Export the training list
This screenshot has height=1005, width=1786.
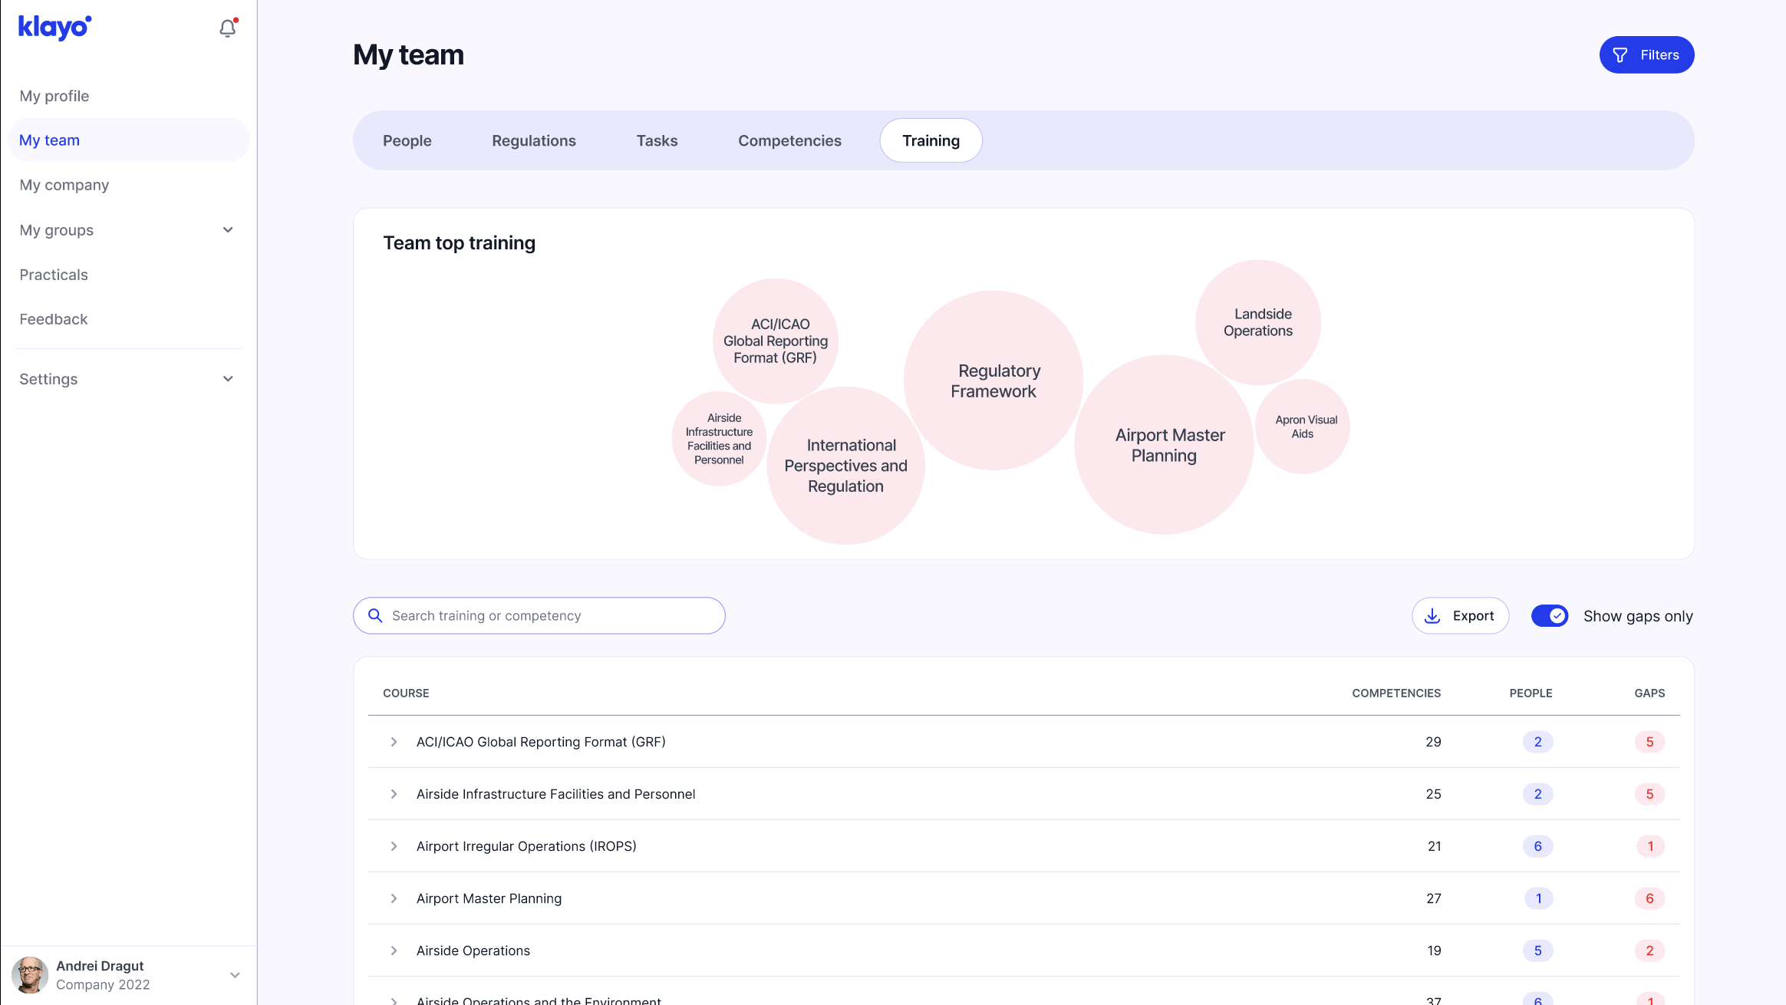click(x=1460, y=615)
